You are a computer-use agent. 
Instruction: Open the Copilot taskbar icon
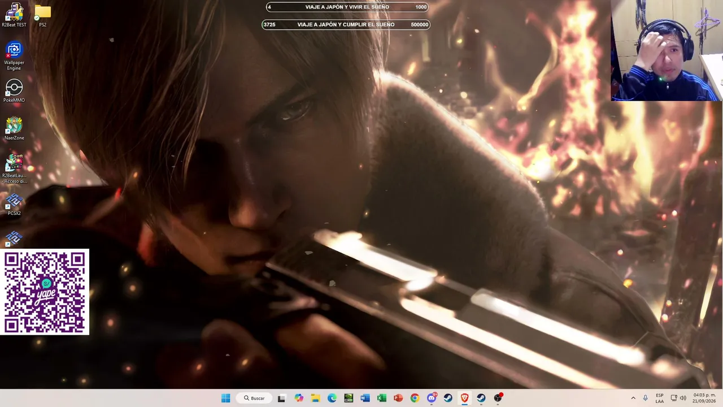(299, 398)
